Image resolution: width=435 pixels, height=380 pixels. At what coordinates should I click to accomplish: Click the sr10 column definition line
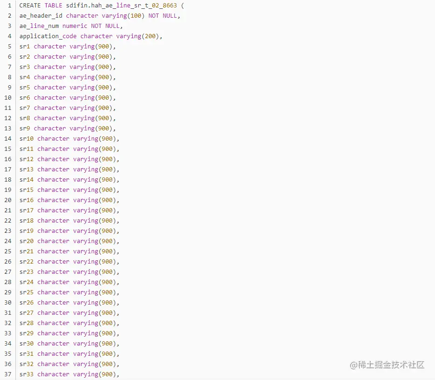[69, 139]
